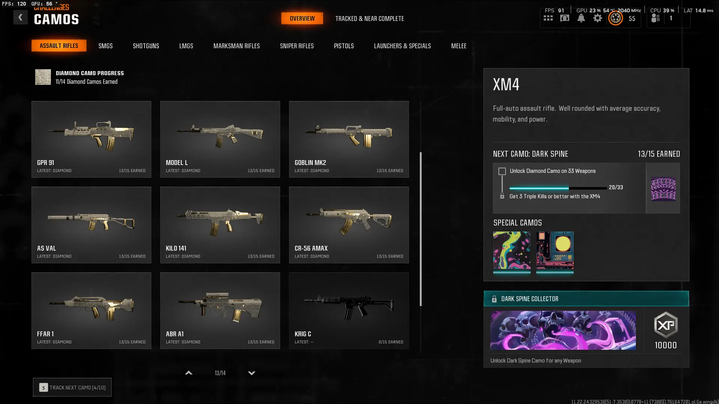Open the social friends icon
This screenshot has width=719, height=404.
click(656, 18)
